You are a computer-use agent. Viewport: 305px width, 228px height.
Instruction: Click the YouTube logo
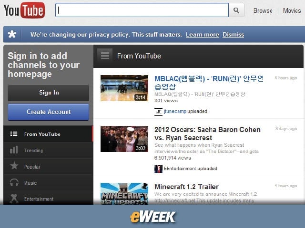[24, 10]
